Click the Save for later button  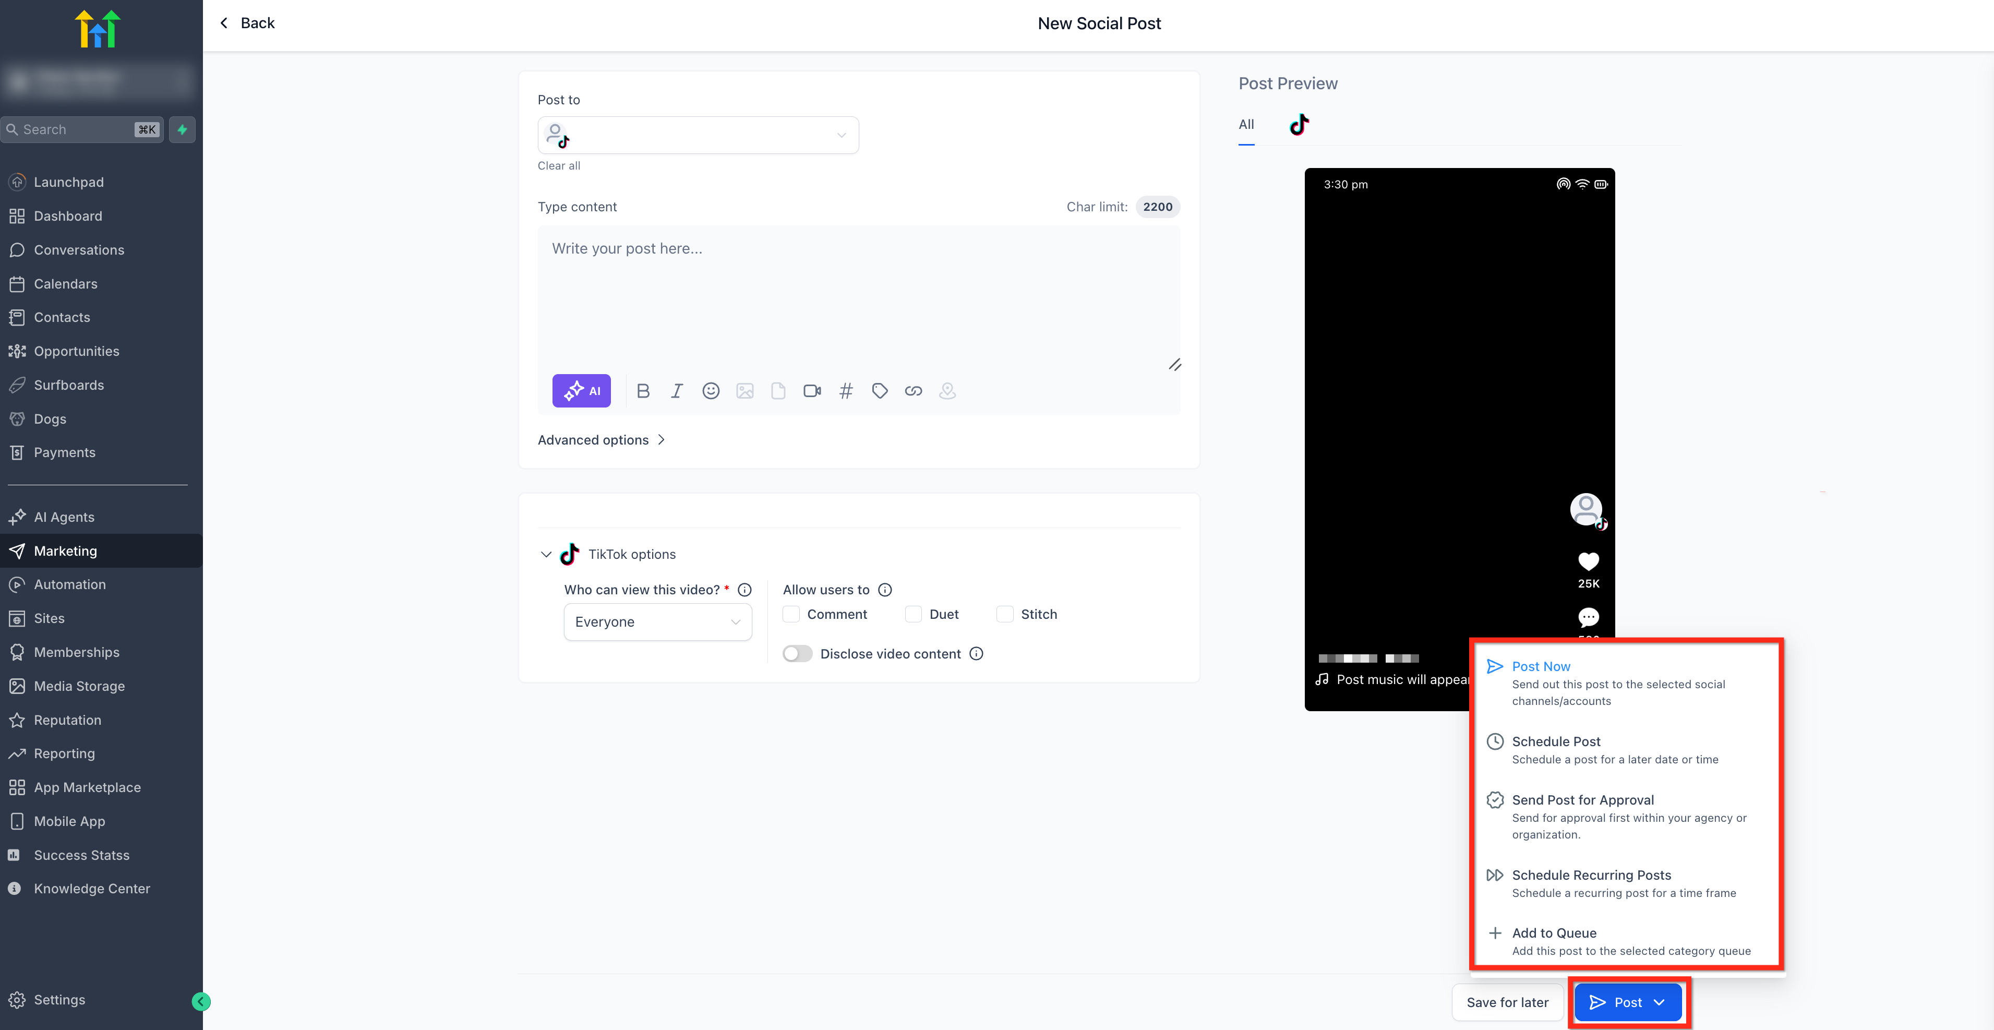coord(1506,1002)
